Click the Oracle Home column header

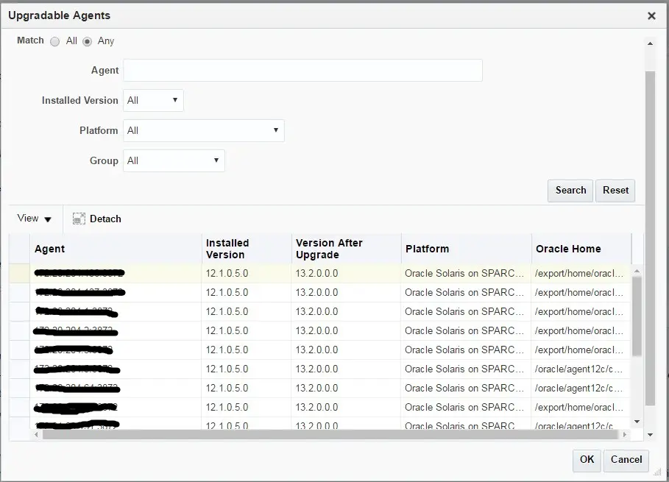581,249
